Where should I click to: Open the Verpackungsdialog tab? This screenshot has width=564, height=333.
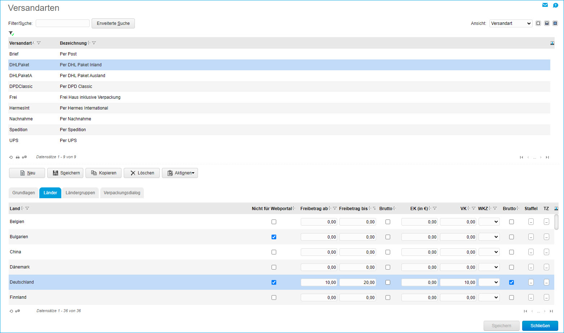click(x=122, y=193)
